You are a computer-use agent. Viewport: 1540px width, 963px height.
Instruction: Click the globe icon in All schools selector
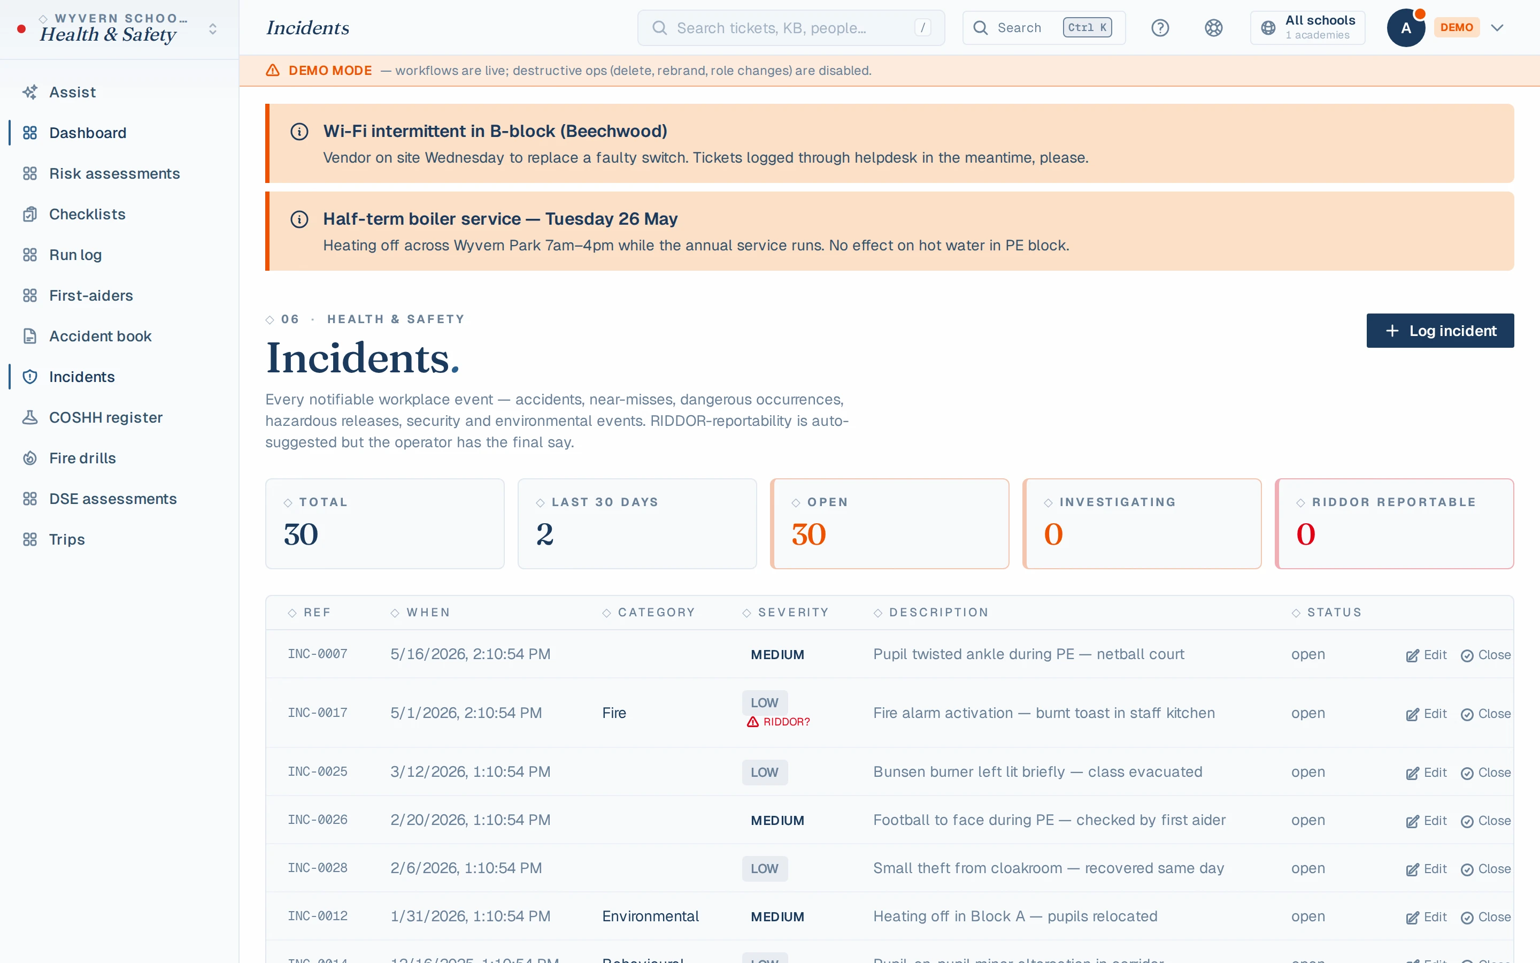click(x=1268, y=28)
